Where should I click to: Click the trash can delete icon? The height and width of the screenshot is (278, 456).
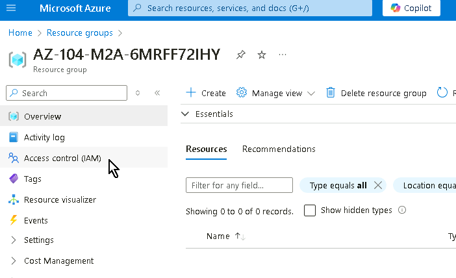coord(331,93)
